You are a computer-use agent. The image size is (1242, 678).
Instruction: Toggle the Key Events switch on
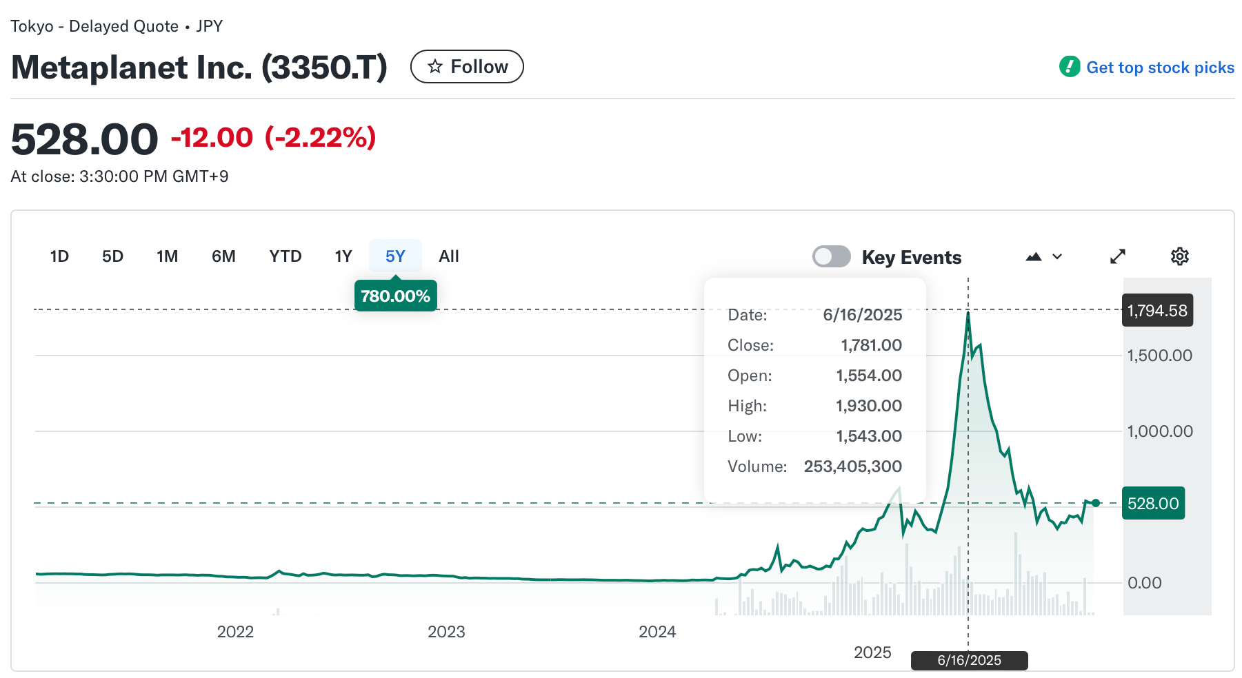[831, 256]
